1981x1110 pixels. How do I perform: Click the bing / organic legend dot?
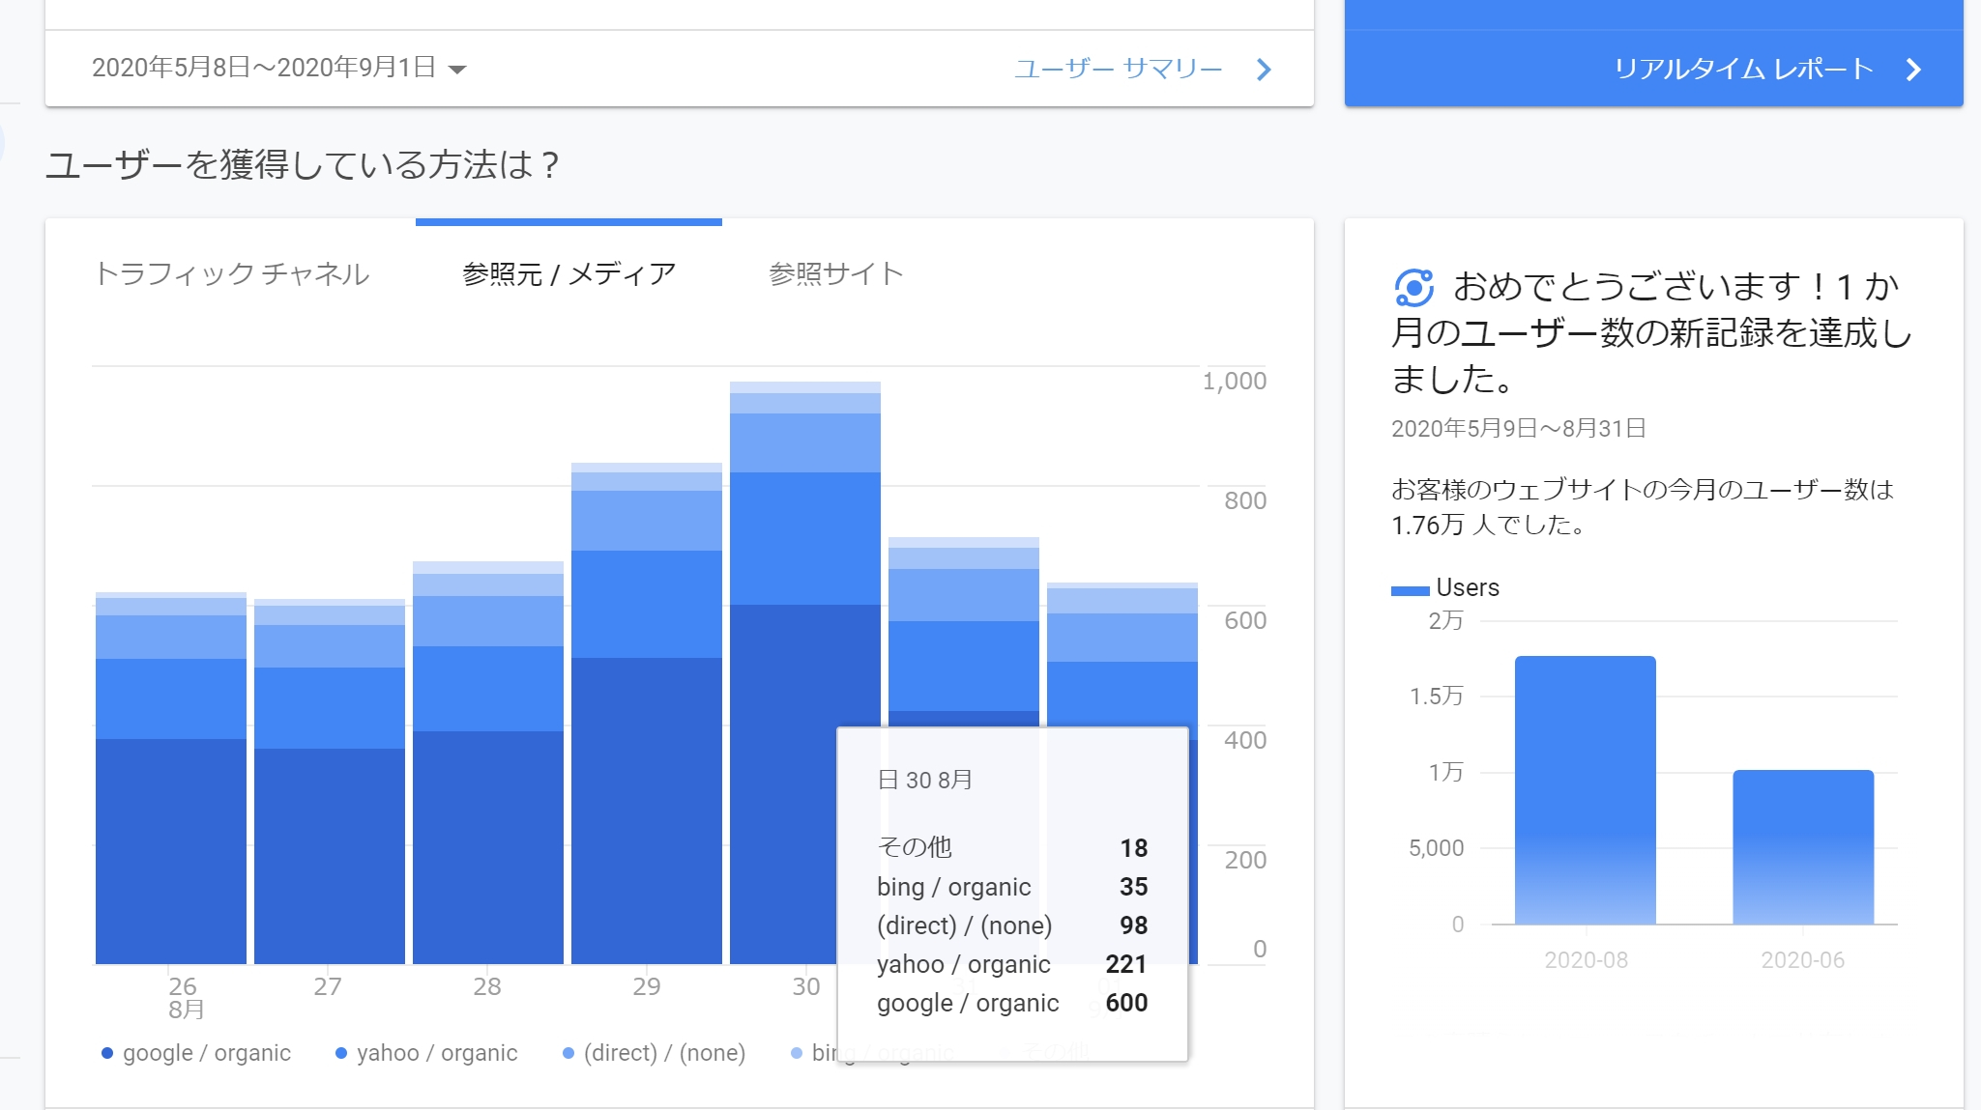(x=797, y=1053)
